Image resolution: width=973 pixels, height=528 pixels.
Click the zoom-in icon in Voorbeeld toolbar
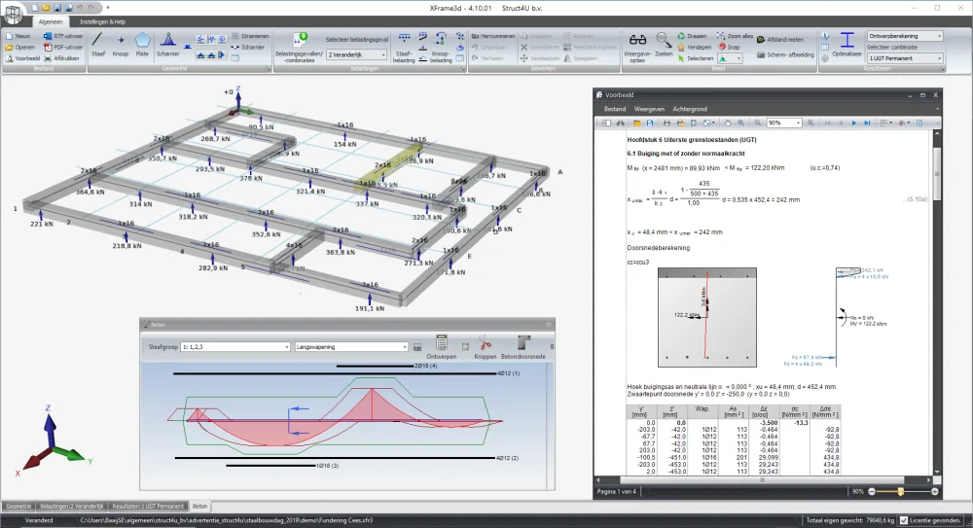click(811, 123)
